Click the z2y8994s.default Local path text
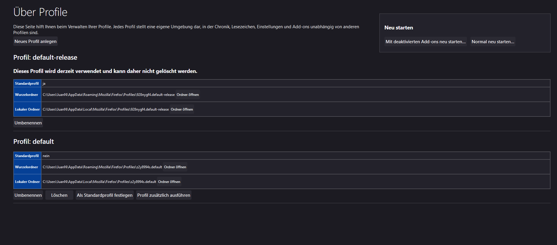 pos(99,182)
